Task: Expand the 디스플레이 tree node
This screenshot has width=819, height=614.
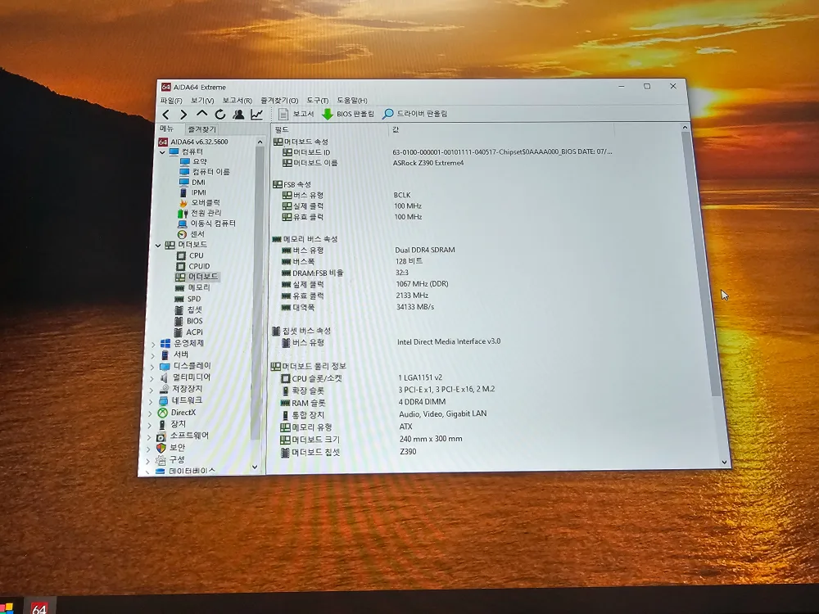Action: 152,367
